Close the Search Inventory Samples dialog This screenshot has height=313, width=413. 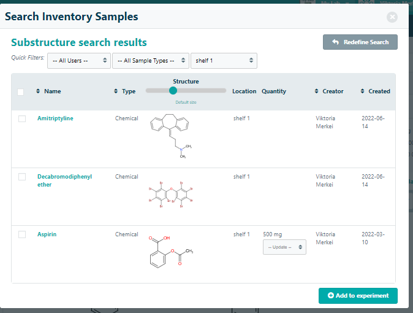(392, 17)
